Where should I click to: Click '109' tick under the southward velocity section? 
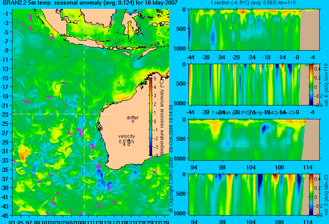click(279, 222)
